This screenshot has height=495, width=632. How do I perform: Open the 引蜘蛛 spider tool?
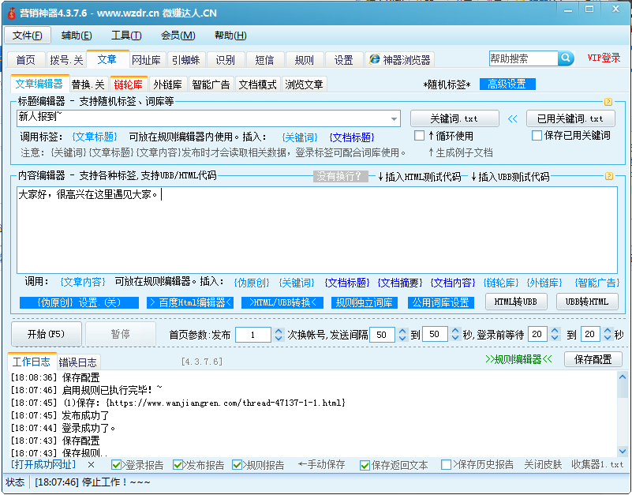185,59
